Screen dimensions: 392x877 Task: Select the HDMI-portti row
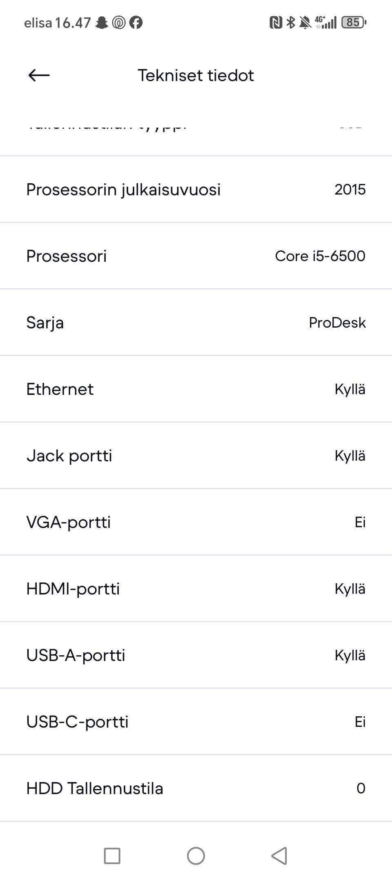(x=196, y=589)
